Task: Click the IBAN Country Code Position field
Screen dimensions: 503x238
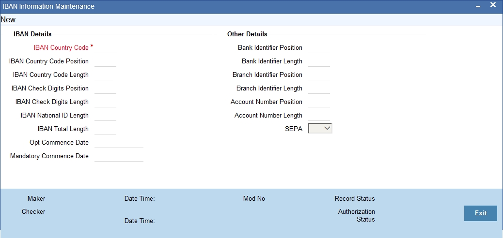Action: tap(105, 61)
